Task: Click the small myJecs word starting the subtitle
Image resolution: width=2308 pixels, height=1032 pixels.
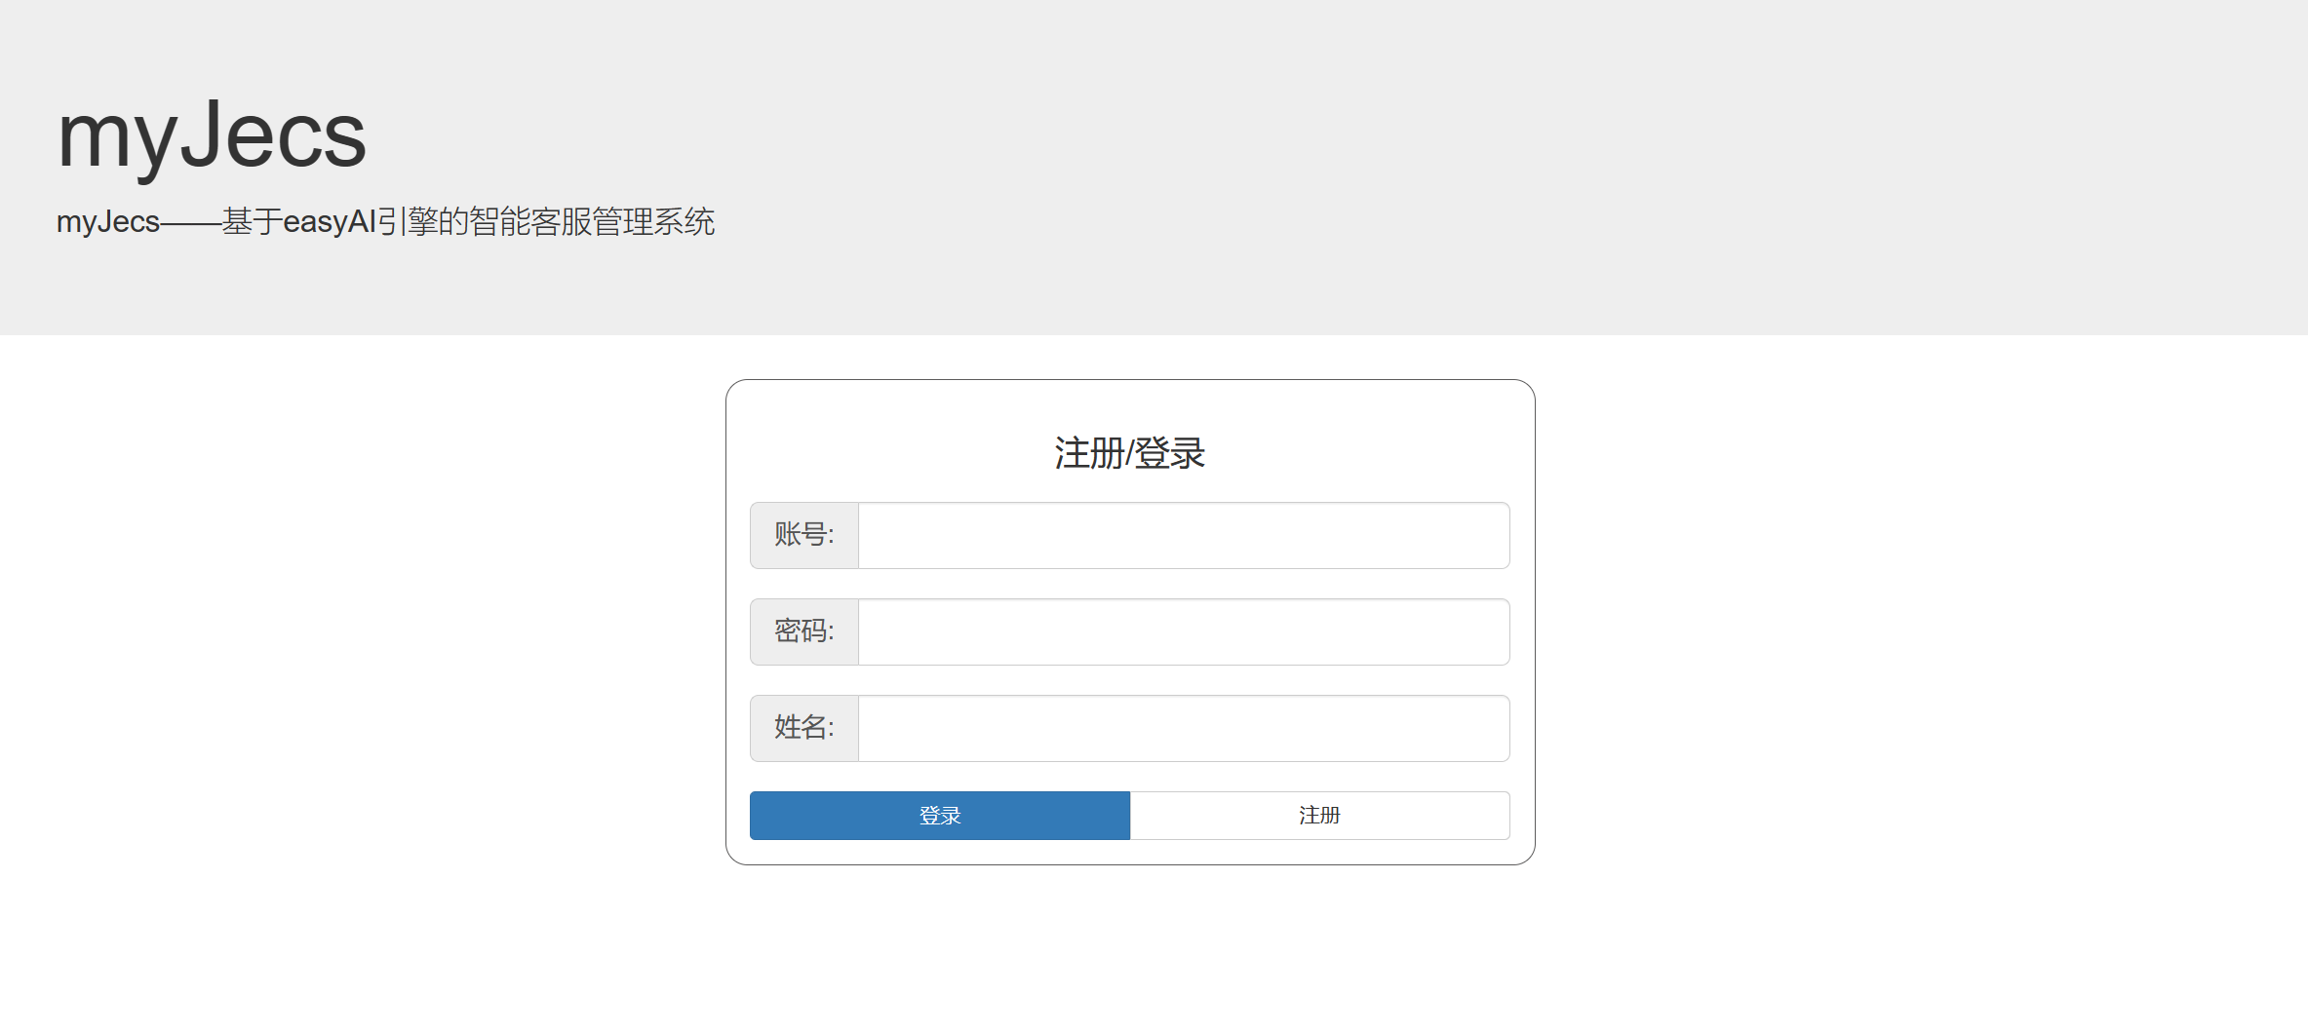Action: pos(107,222)
